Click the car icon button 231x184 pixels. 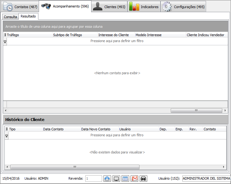[x=143, y=178]
